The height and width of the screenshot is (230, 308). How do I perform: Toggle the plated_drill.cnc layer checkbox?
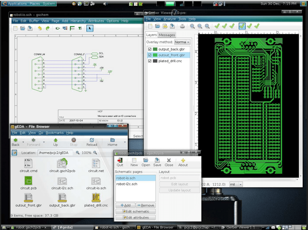coord(150,61)
